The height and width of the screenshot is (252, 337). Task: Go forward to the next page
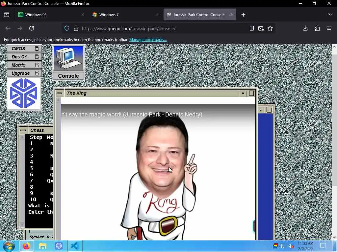[x=20, y=28]
